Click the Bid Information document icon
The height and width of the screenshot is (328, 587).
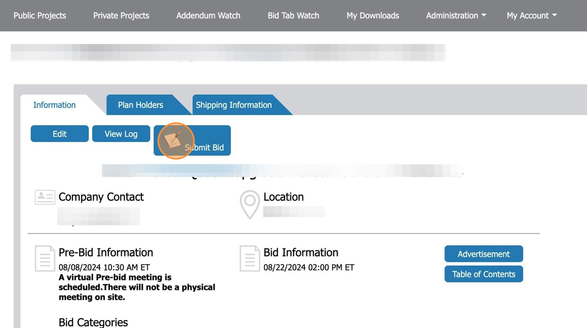248,257
